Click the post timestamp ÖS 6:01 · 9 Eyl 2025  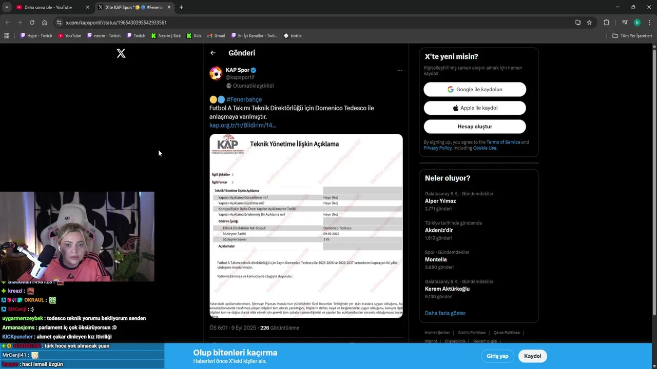233,328
